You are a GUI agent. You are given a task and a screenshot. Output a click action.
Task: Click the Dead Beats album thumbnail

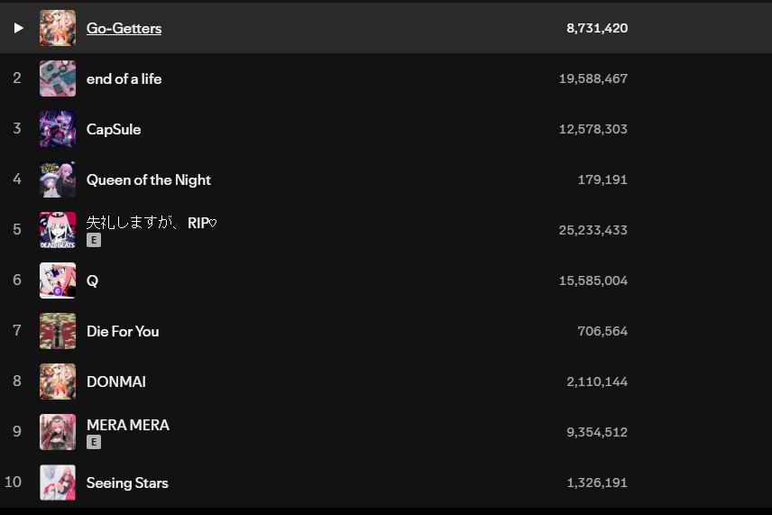[x=58, y=230]
